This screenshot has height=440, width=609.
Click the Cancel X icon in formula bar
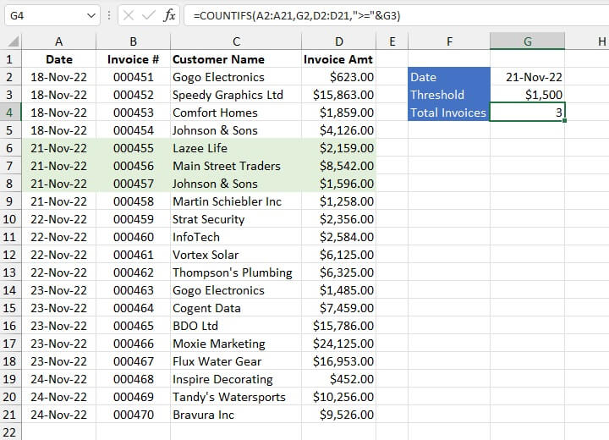[x=128, y=15]
